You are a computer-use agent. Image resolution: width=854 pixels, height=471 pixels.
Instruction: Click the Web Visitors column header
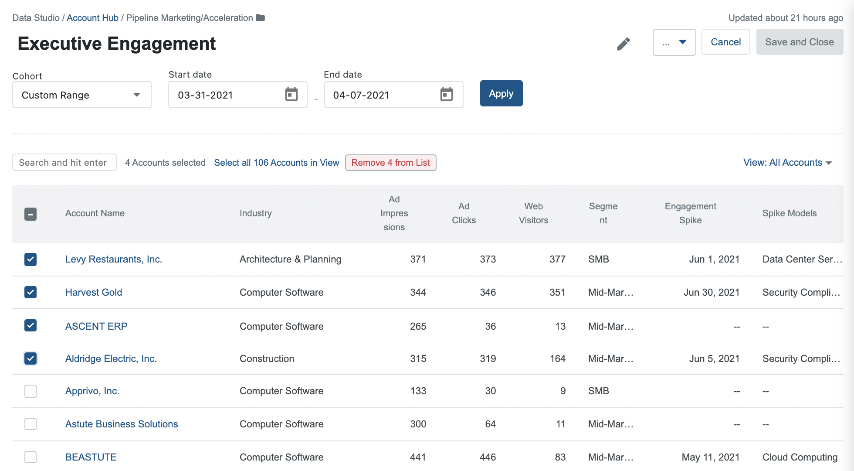(x=533, y=213)
